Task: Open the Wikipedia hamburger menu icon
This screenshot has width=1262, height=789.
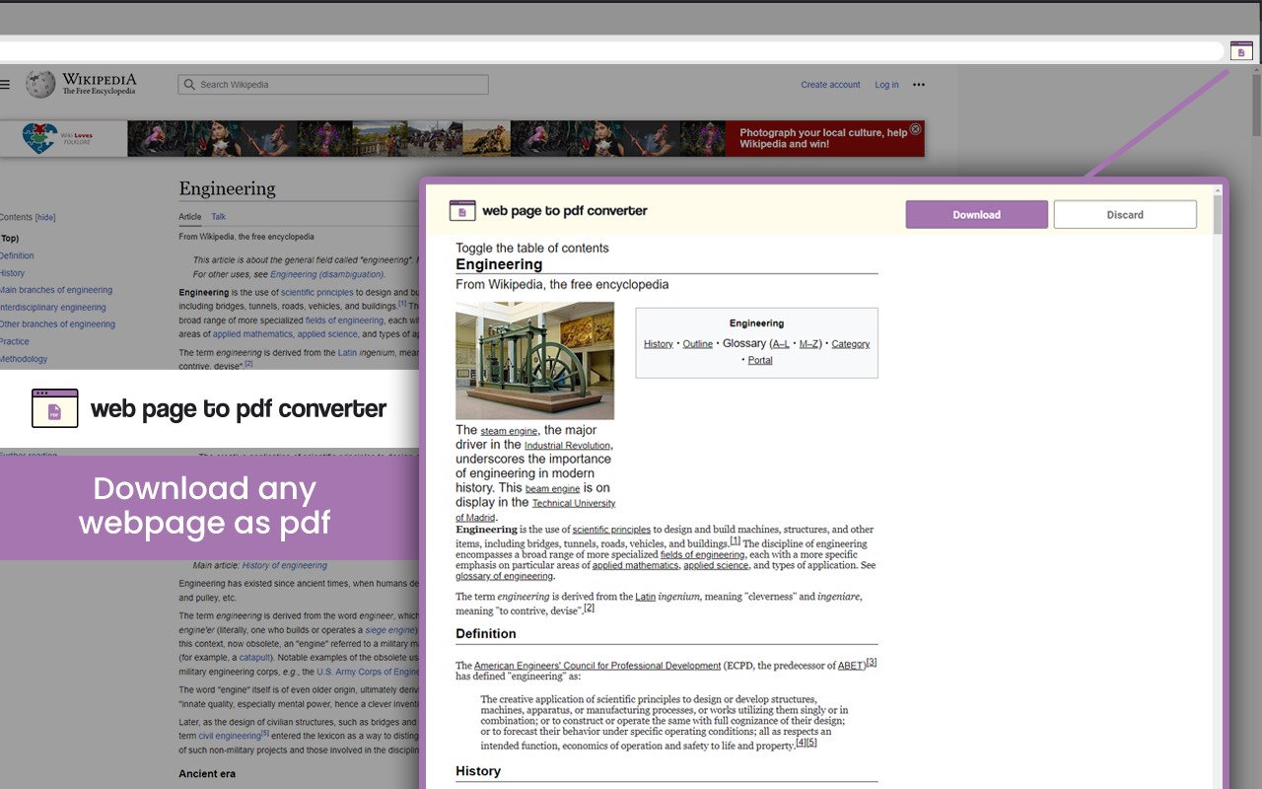Action: click(5, 85)
